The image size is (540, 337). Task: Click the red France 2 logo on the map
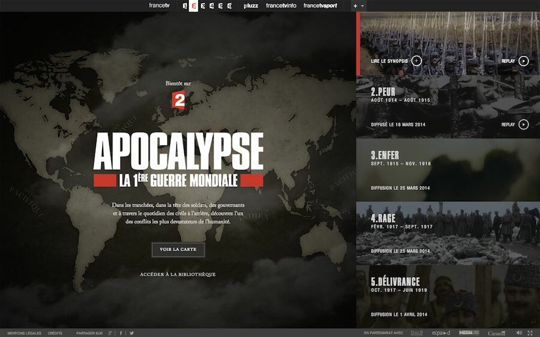tap(179, 100)
